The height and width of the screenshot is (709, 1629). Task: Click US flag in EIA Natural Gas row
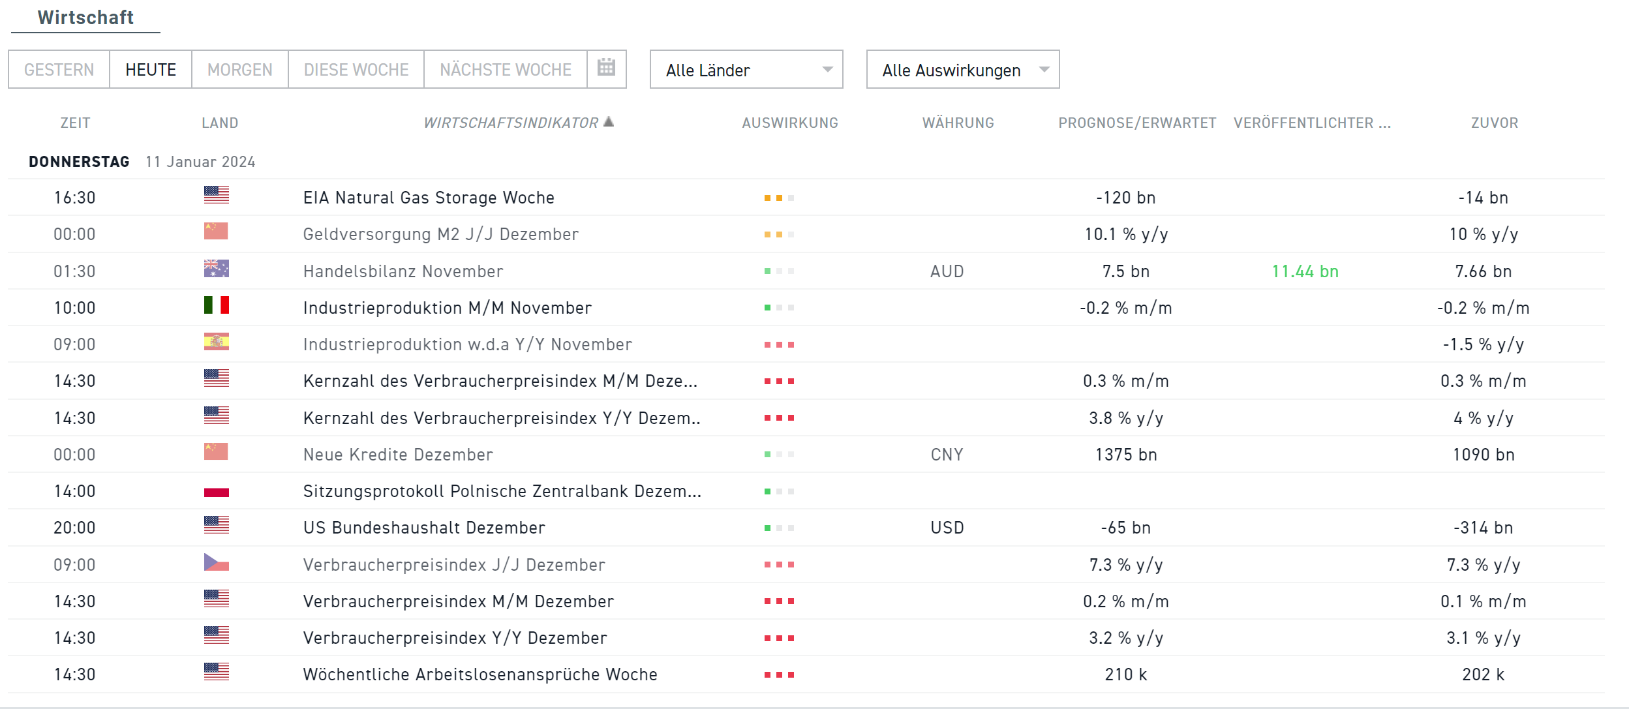click(216, 195)
